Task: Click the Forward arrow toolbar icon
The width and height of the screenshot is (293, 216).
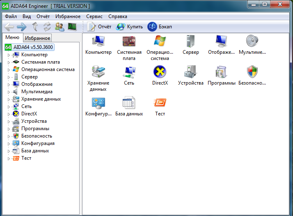Action: tap(21, 27)
